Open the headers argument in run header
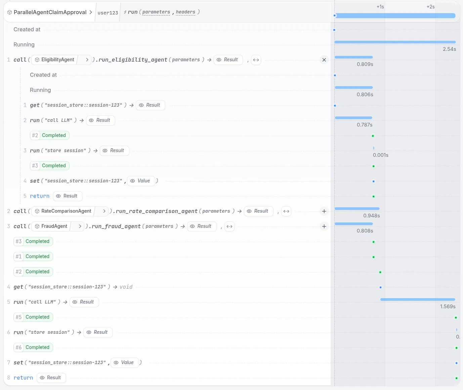463x390 pixels. point(185,12)
